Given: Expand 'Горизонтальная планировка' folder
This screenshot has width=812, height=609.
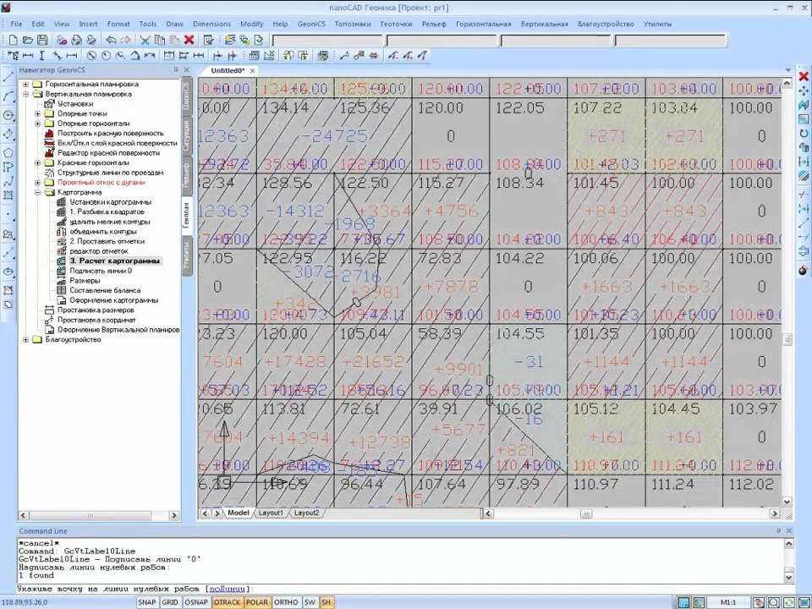Looking at the screenshot, I should (x=25, y=84).
